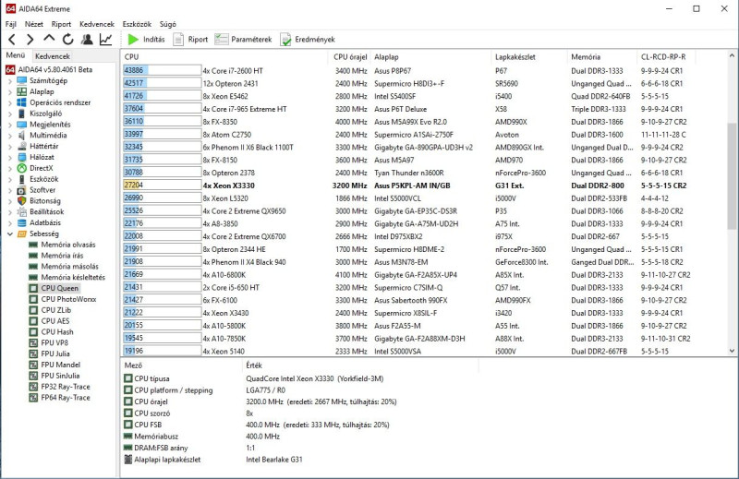Image resolution: width=739 pixels, height=479 pixels.
Task: Select the Beállítások tree icon
Action: (x=21, y=212)
